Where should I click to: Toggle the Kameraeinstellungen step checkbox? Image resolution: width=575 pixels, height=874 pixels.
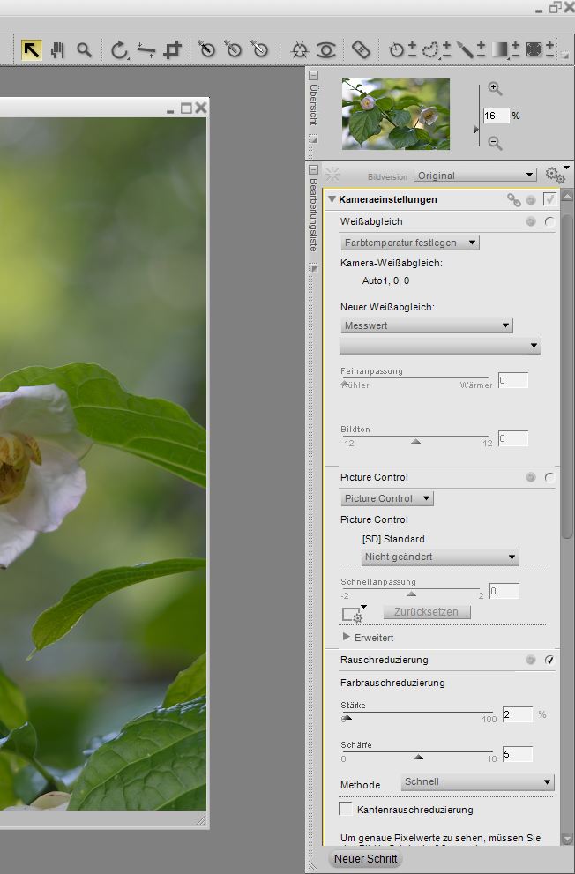click(x=549, y=199)
